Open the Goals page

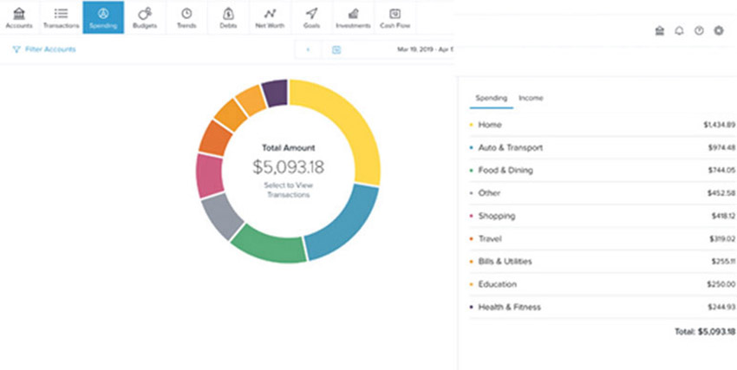(x=311, y=17)
